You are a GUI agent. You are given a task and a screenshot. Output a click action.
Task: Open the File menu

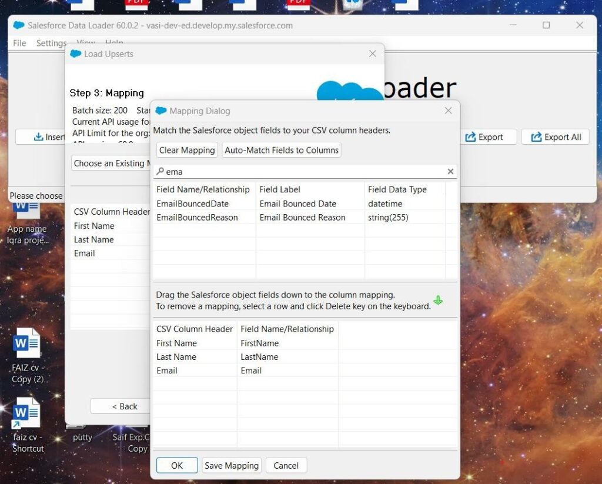(x=19, y=43)
